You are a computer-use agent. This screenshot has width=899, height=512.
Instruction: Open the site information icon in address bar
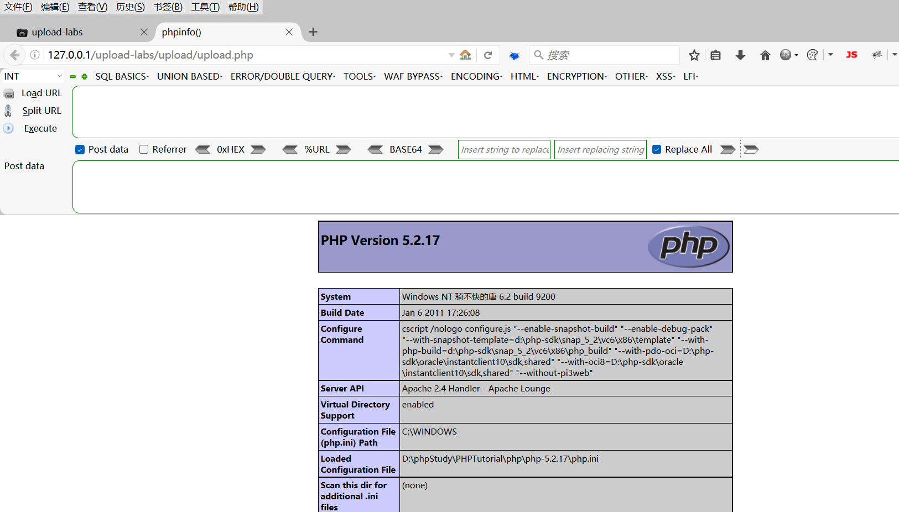tap(35, 55)
